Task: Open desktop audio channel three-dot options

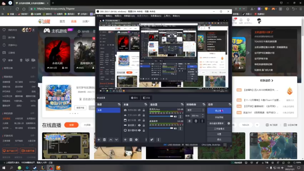Action: tap(180, 128)
